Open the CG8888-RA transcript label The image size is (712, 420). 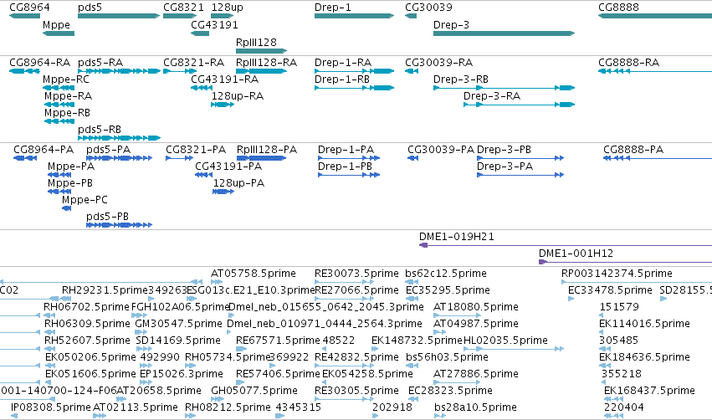tap(629, 62)
